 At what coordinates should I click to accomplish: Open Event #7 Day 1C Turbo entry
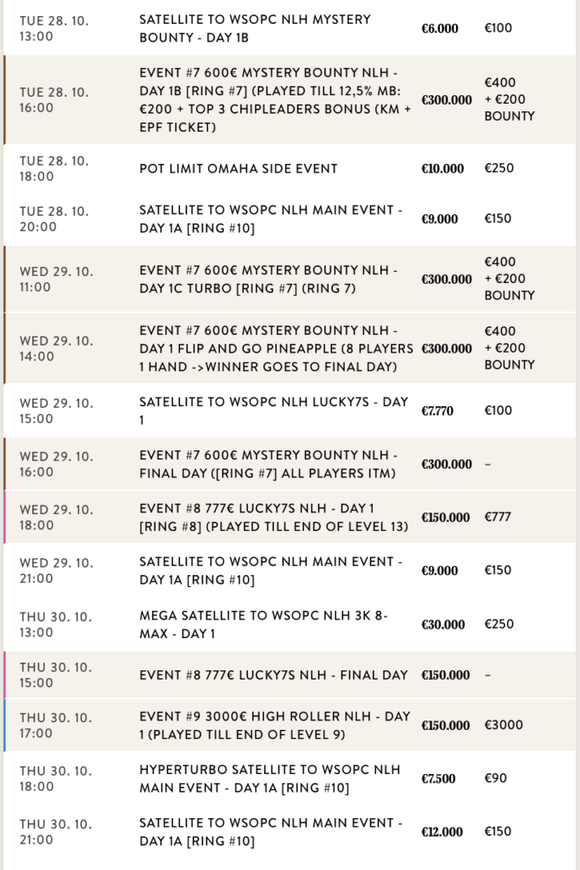(268, 279)
